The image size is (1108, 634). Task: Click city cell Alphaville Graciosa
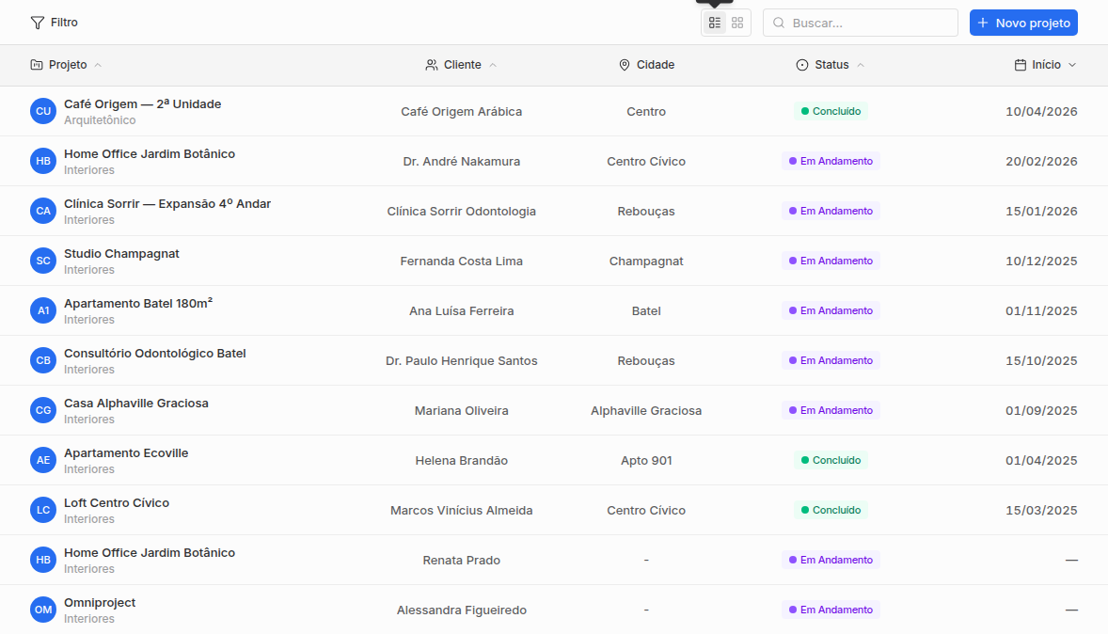pyautogui.click(x=646, y=410)
